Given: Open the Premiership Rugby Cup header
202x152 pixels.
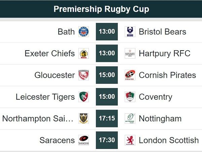Looking at the screenshot, I should 101,9.
